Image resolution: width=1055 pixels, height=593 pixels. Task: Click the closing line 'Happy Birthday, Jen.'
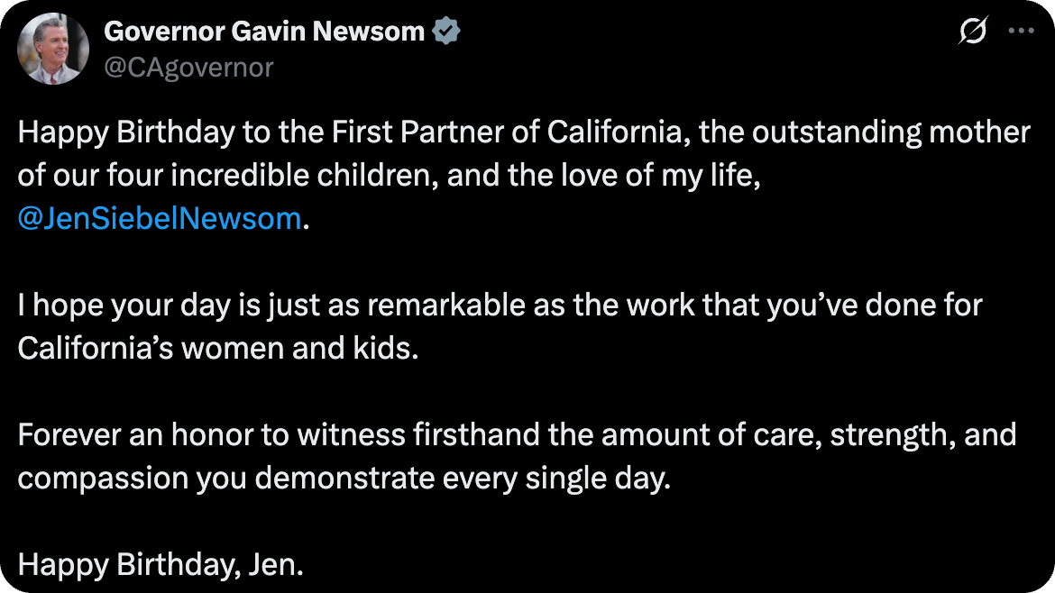(161, 565)
